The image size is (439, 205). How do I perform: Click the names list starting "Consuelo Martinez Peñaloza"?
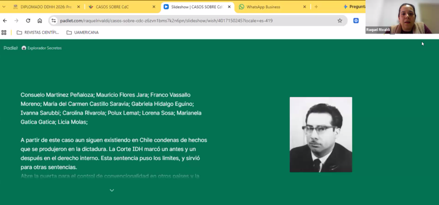[x=111, y=109]
